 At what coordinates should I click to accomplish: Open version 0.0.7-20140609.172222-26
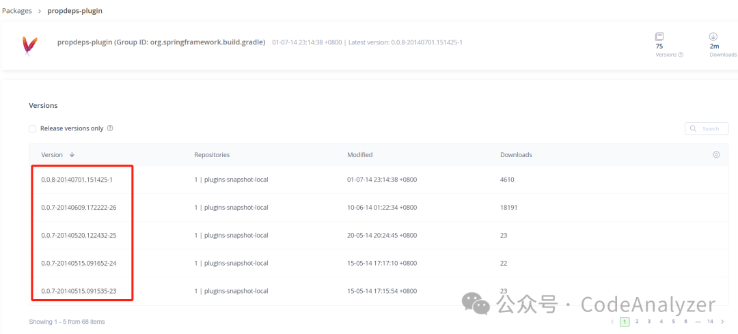coord(79,208)
